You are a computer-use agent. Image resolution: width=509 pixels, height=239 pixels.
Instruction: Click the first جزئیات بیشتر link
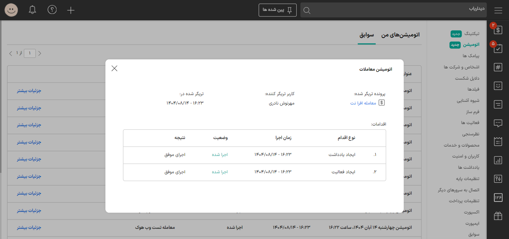tap(29, 91)
